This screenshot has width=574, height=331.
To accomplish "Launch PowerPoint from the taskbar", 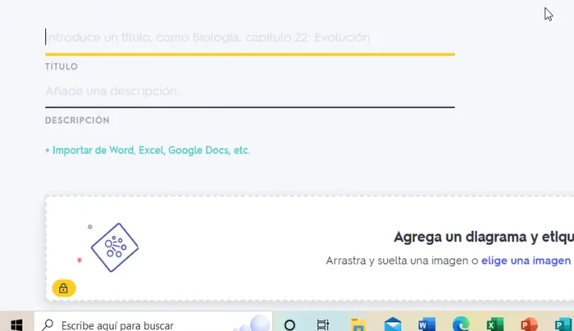I will pos(529,324).
